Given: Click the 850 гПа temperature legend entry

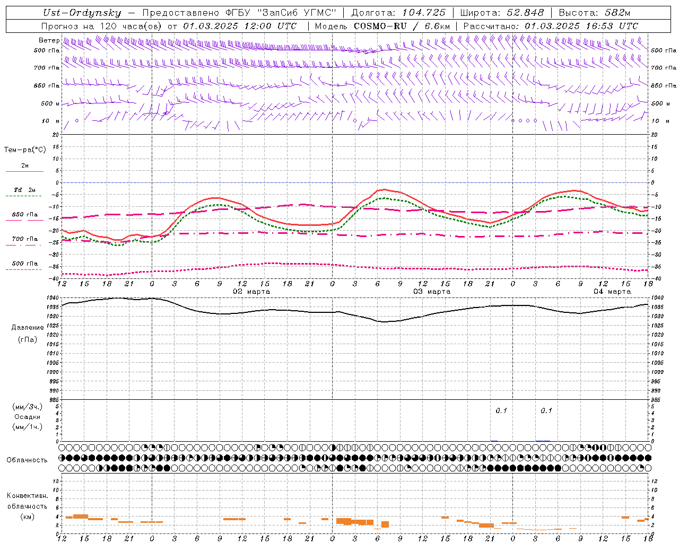Looking at the screenshot, I should pyautogui.click(x=25, y=215).
